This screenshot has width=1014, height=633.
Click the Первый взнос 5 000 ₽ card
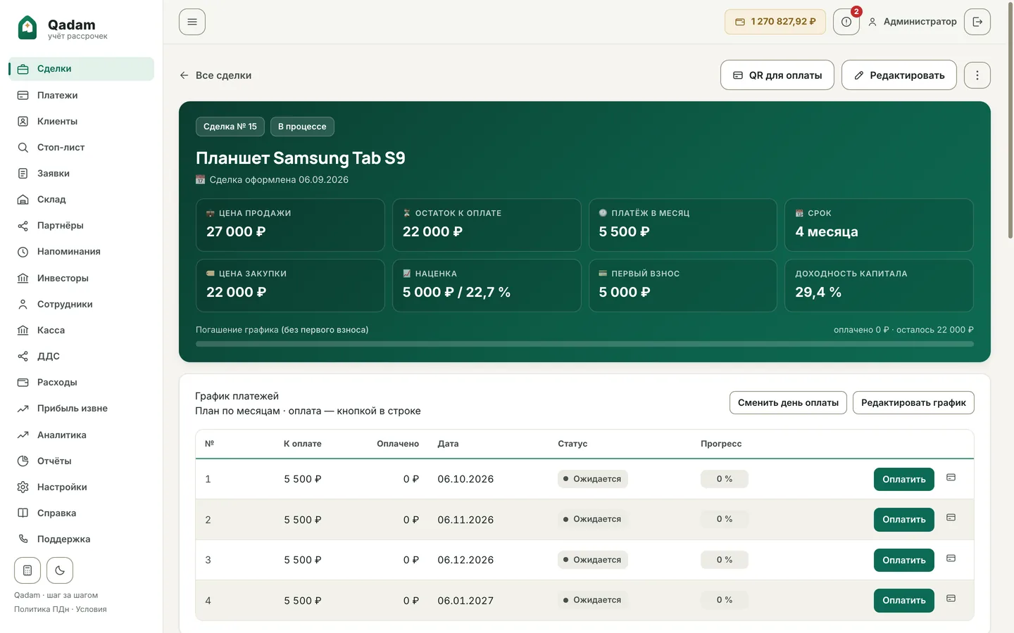[683, 286]
